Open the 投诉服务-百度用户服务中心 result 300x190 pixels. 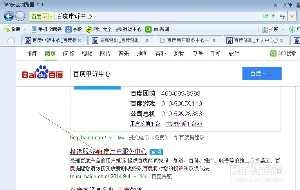108,152
